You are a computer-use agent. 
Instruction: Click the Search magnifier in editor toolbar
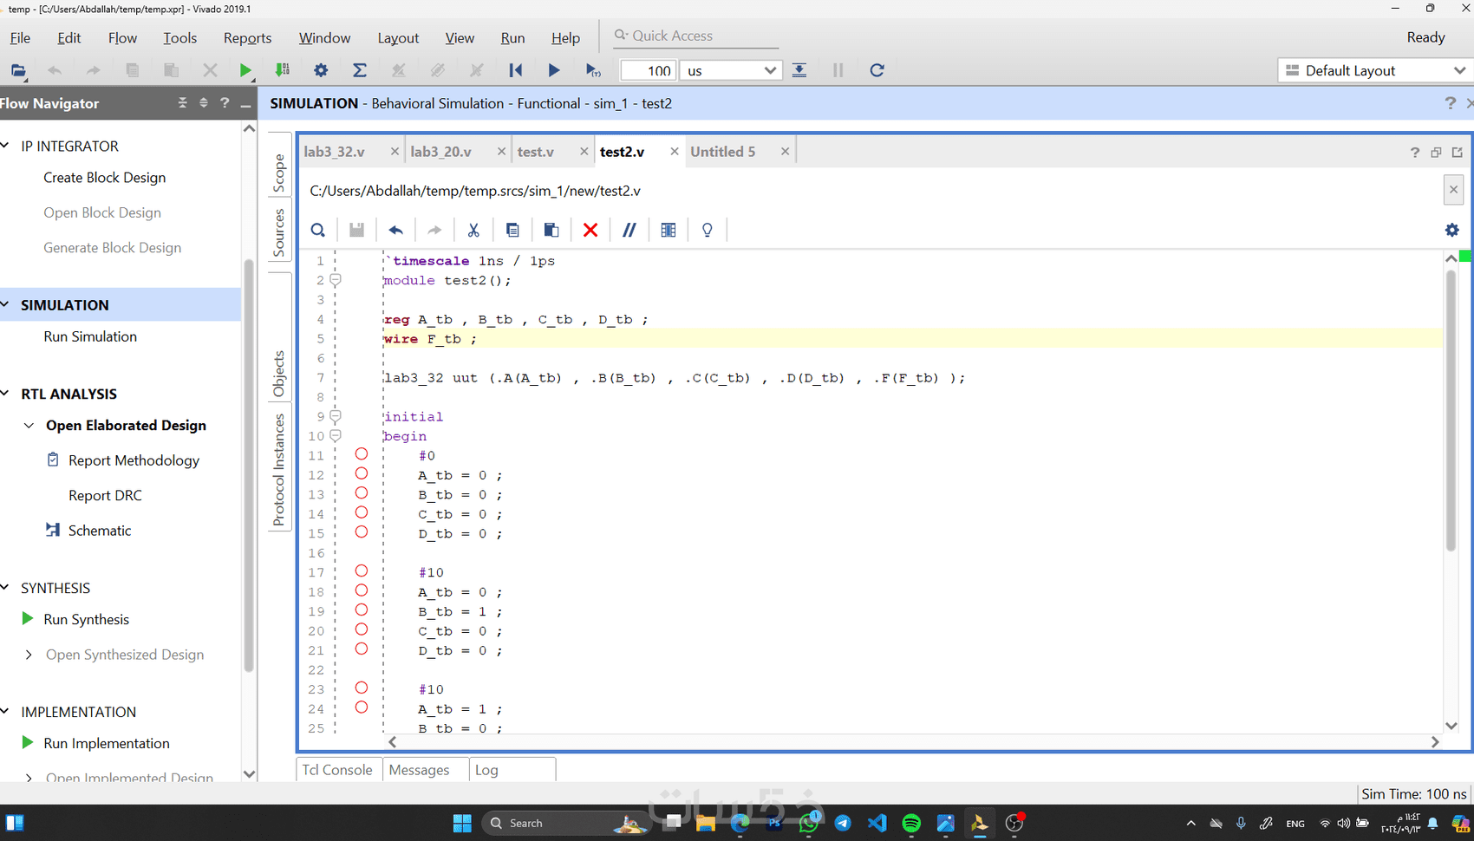click(318, 230)
